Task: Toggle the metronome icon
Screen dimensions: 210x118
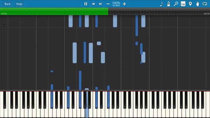Action: (x=168, y=4)
